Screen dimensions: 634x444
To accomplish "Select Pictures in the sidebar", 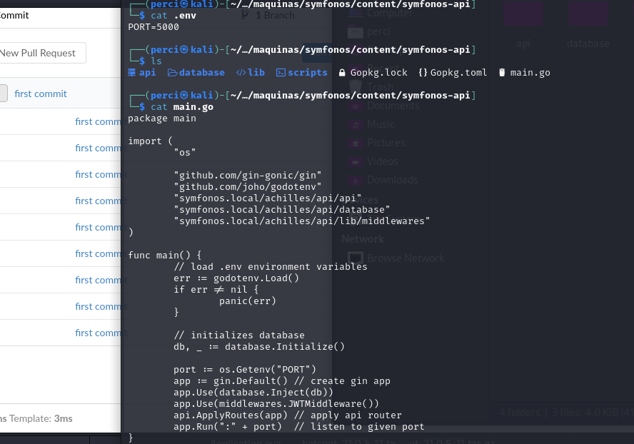I will point(386,143).
